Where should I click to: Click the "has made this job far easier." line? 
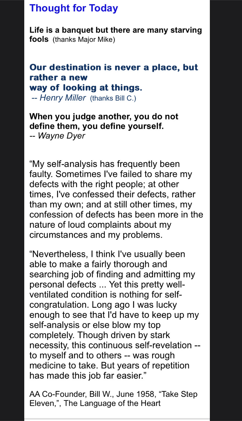[x=88, y=375]
